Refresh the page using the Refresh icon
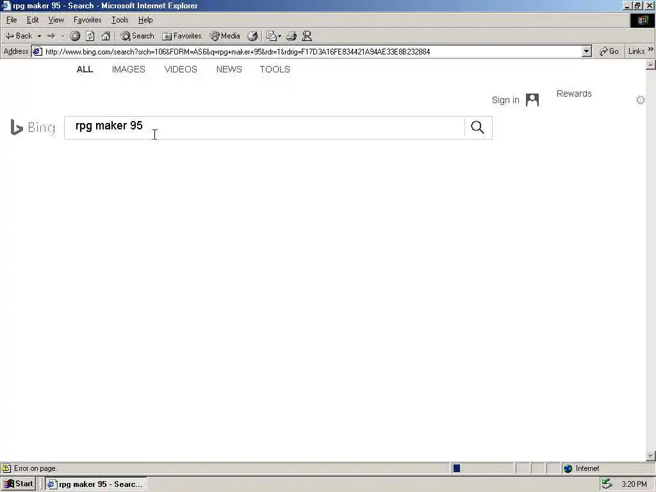 click(x=90, y=36)
